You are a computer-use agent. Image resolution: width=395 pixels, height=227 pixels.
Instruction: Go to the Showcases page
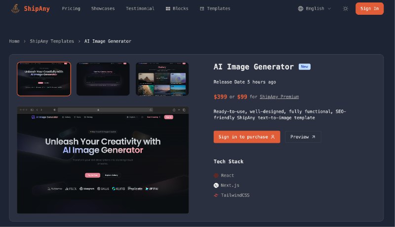[103, 8]
